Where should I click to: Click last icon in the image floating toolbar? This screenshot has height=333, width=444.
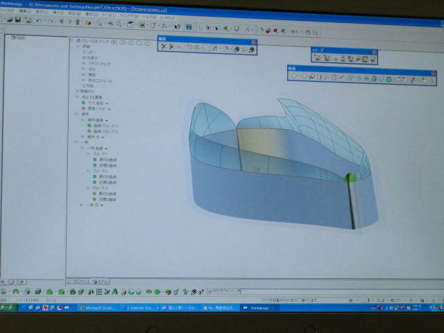373,59
